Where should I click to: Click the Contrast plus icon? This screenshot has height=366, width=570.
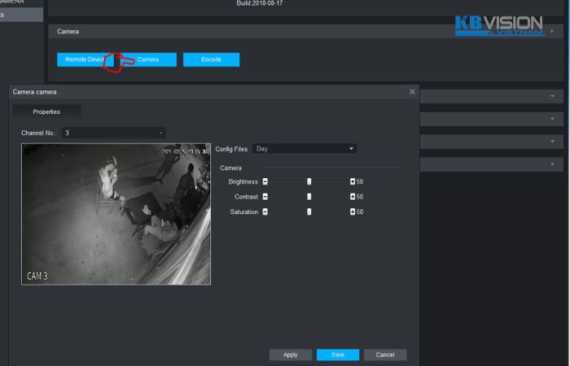[x=353, y=197]
